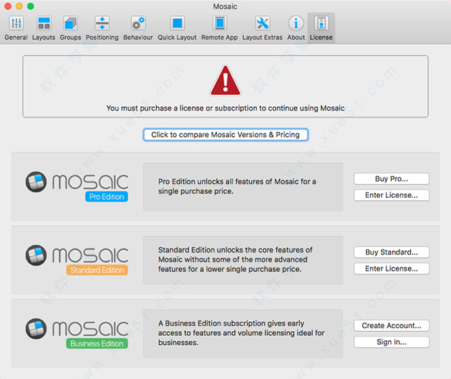This screenshot has height=379, width=451.
Task: Click the Create Account... button
Action: click(x=391, y=325)
